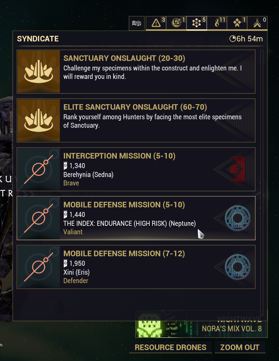Click the blue syndicate seal on Index mission

click(238, 218)
